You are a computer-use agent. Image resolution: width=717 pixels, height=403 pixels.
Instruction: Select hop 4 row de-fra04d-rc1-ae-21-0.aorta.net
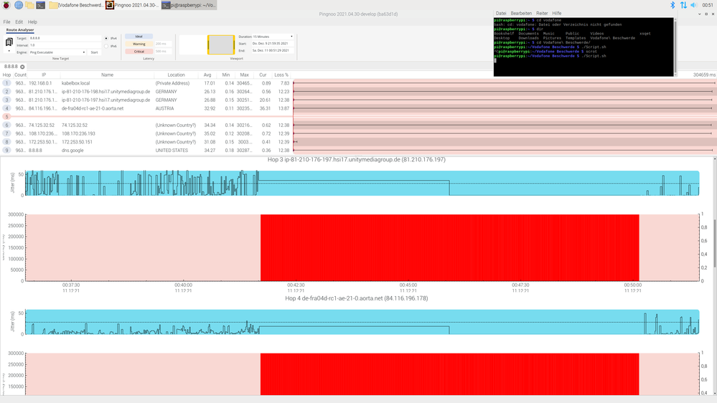(146, 108)
